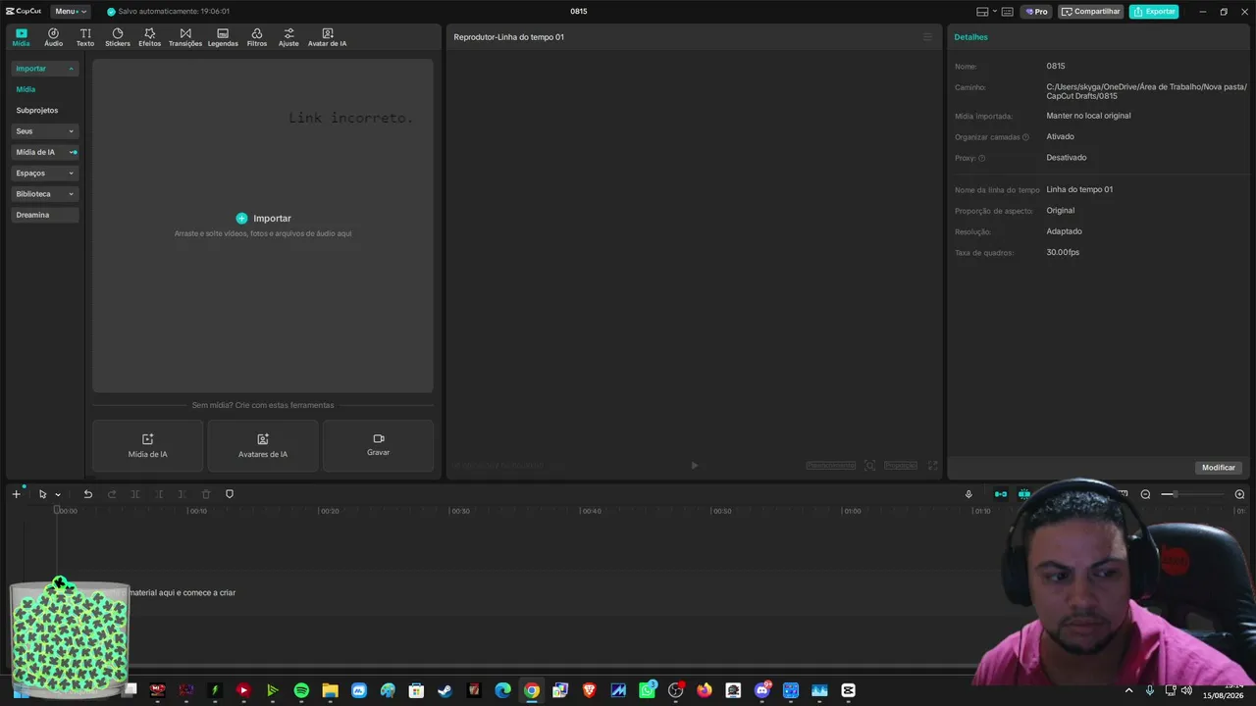
Task: Open the Texto tab
Action: pos(85,37)
